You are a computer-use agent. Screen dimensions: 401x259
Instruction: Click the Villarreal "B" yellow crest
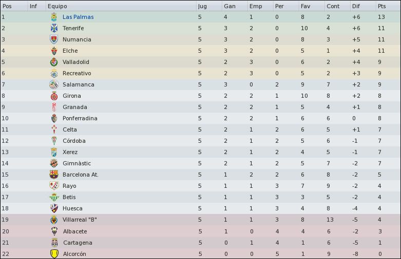[54, 220]
